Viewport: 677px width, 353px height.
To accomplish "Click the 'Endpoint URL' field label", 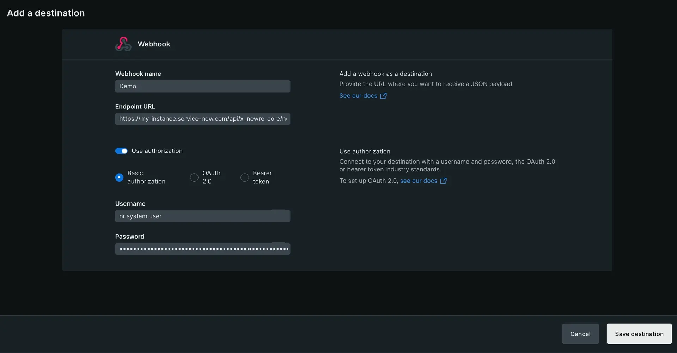I will coord(135,106).
